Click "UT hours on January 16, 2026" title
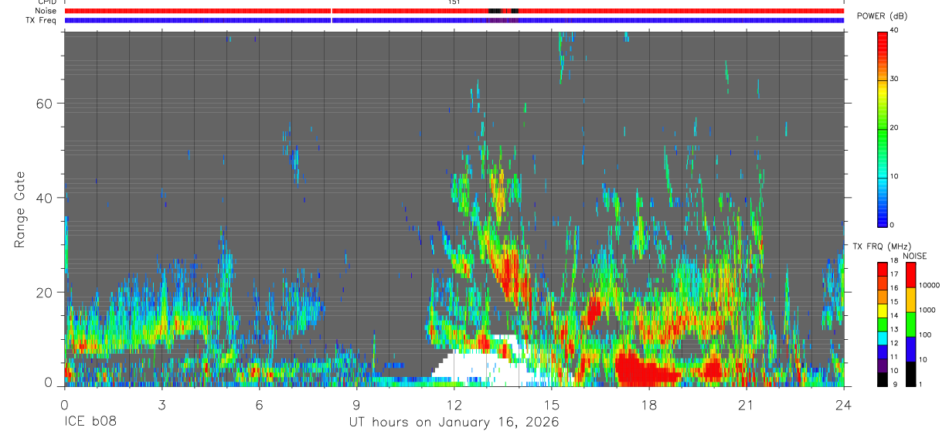 coord(453,423)
